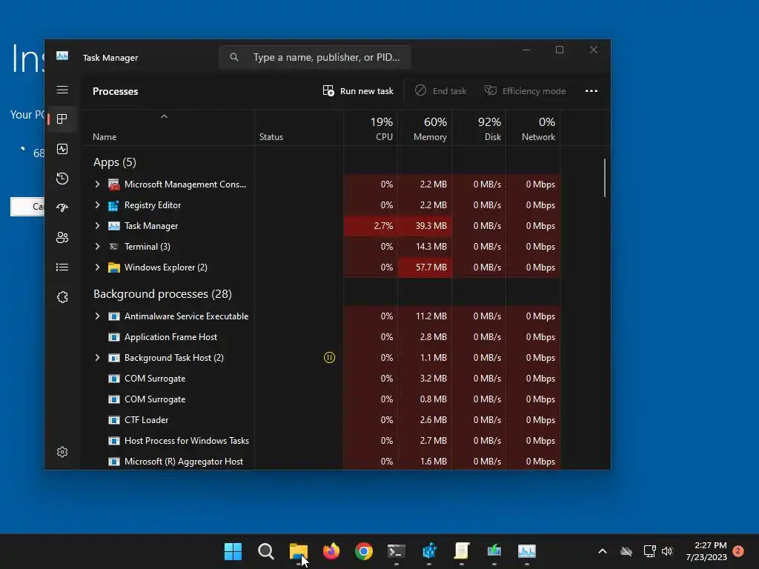
Task: Click the process list vertical scrollbar
Action: coord(605,178)
